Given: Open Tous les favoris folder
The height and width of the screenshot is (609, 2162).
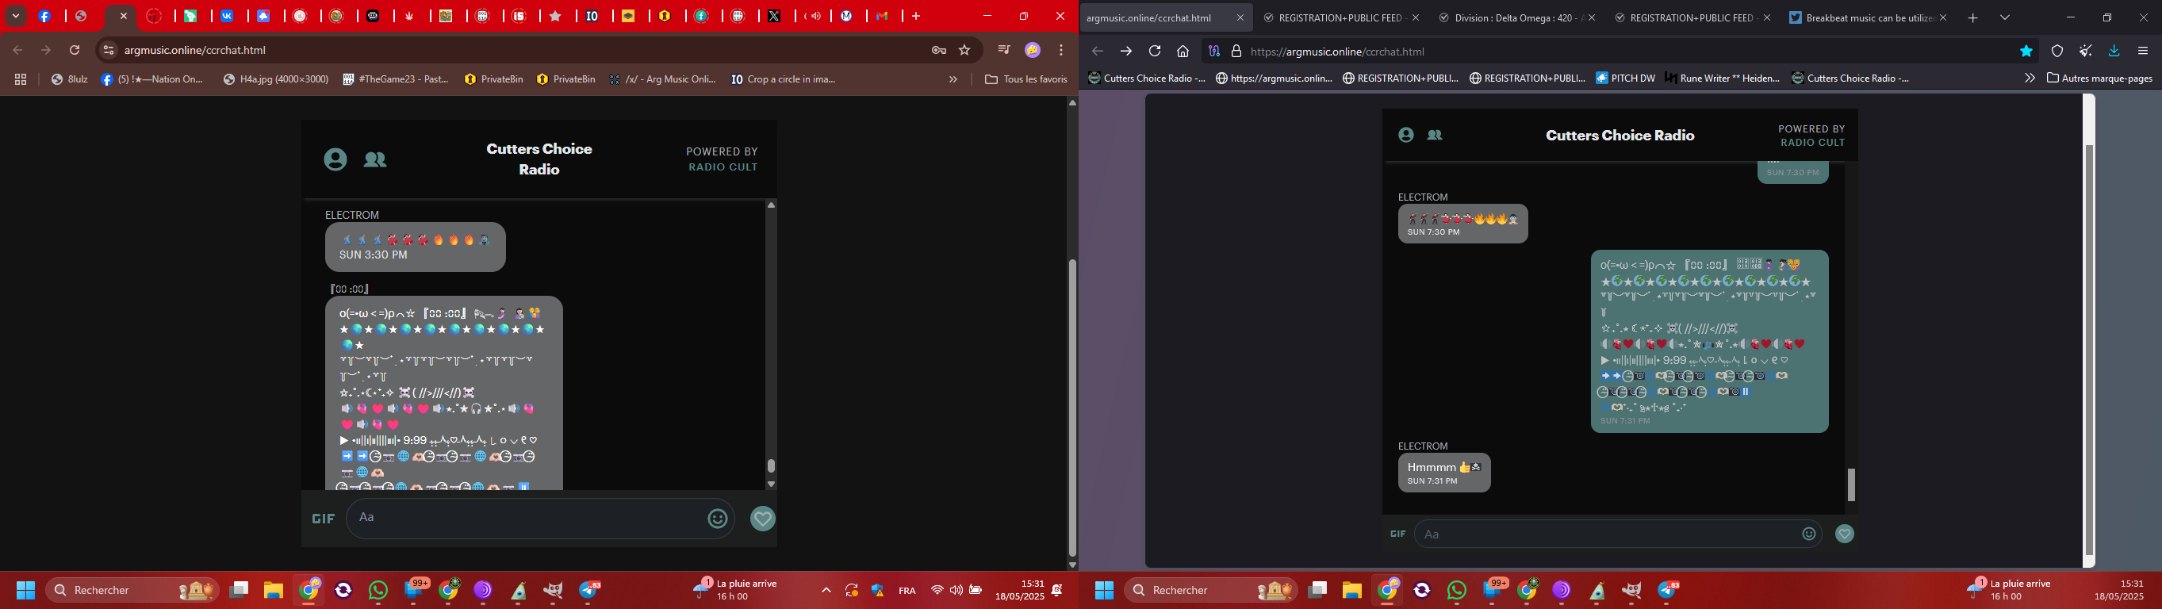Looking at the screenshot, I should coord(1025,79).
